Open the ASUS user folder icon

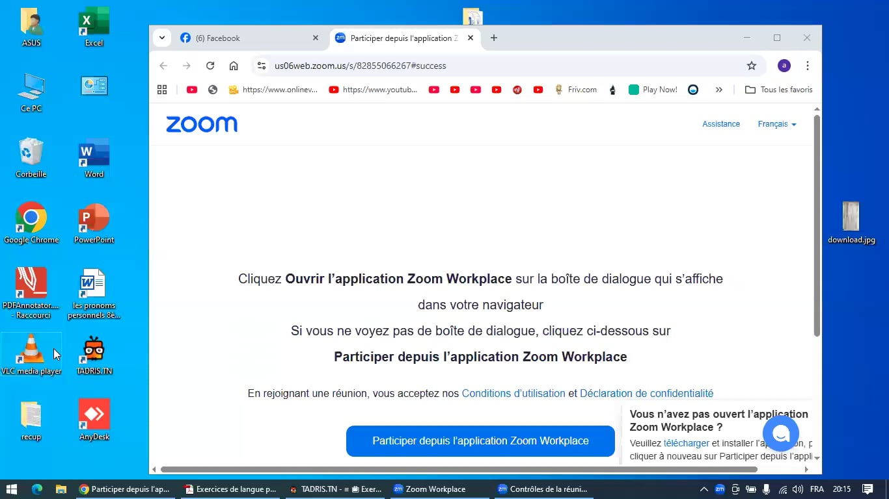pyautogui.click(x=31, y=27)
